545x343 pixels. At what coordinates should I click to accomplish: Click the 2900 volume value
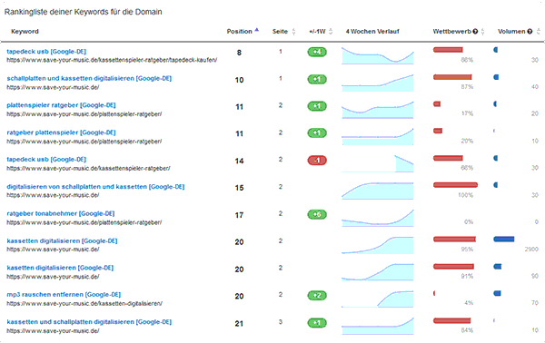point(531,250)
